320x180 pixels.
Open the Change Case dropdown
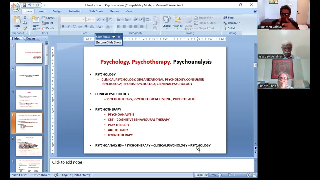coord(100,26)
